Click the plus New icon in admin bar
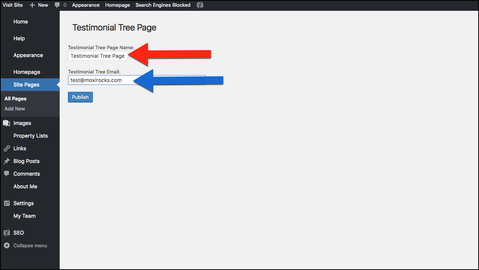 point(32,5)
